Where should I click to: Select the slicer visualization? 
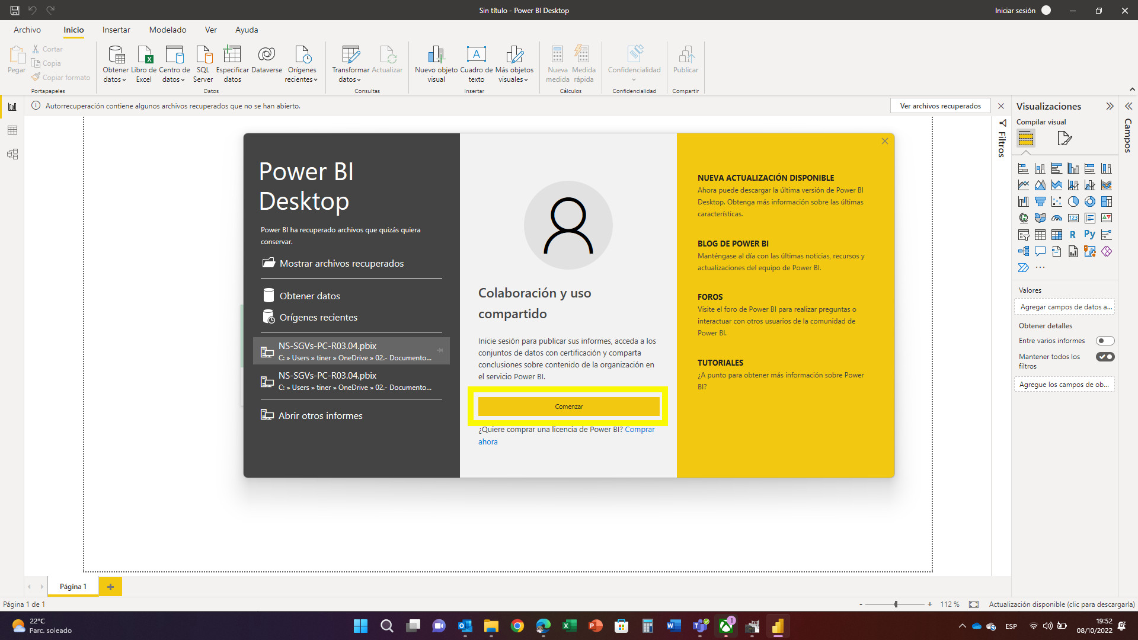point(1024,235)
